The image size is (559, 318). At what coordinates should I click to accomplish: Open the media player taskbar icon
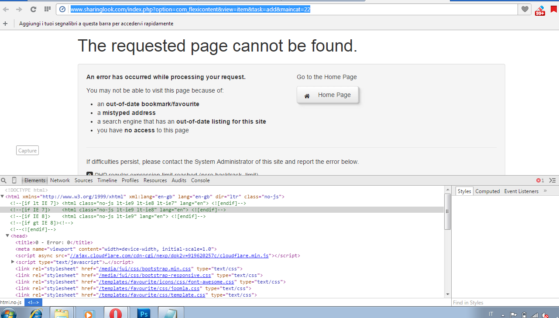tap(89, 314)
